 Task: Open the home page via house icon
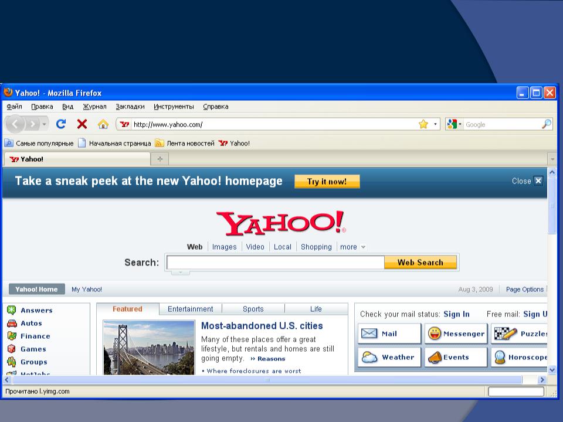[103, 124]
